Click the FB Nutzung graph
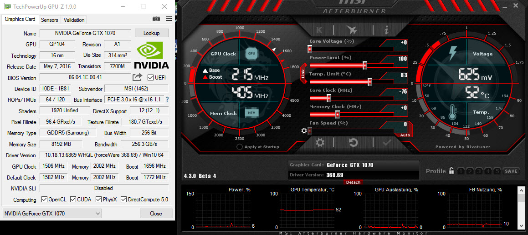The width and height of the screenshot is (528, 235). 474,211
